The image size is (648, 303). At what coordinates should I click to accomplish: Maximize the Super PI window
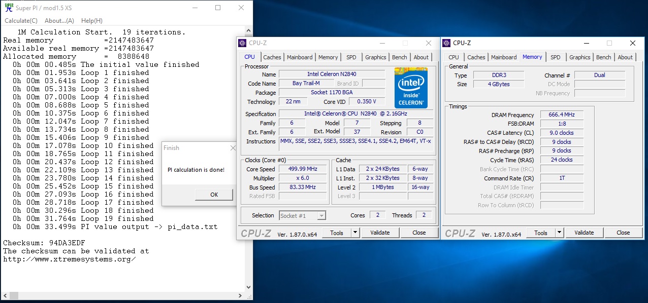[x=217, y=8]
